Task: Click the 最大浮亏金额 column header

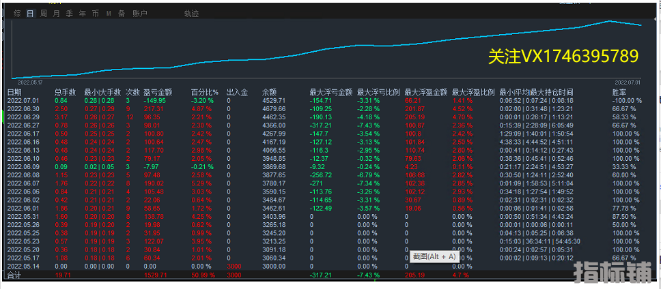Action: click(330, 91)
